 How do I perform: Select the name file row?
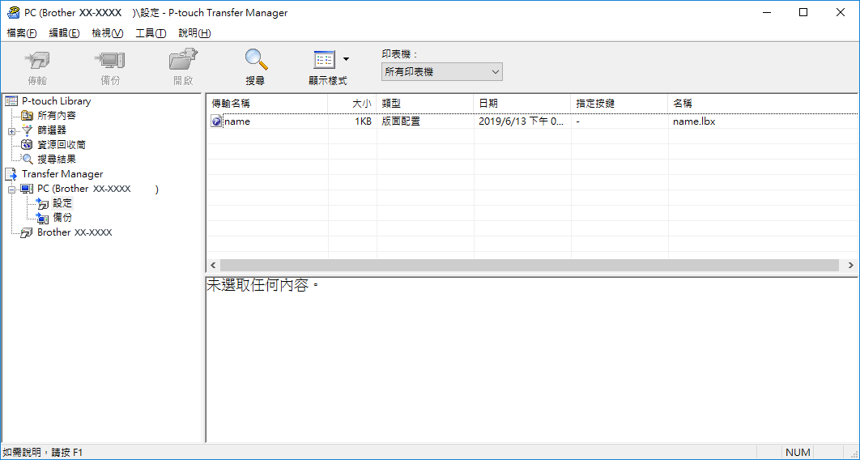[533, 121]
